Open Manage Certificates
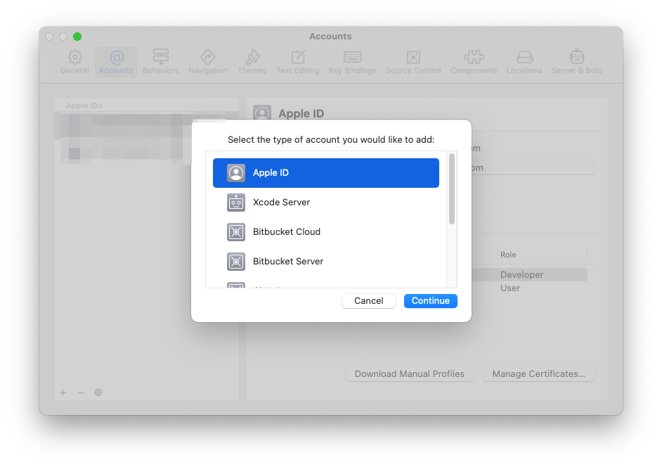This screenshot has height=467, width=662. (x=539, y=373)
